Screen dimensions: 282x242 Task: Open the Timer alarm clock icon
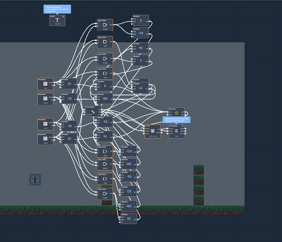(153, 131)
